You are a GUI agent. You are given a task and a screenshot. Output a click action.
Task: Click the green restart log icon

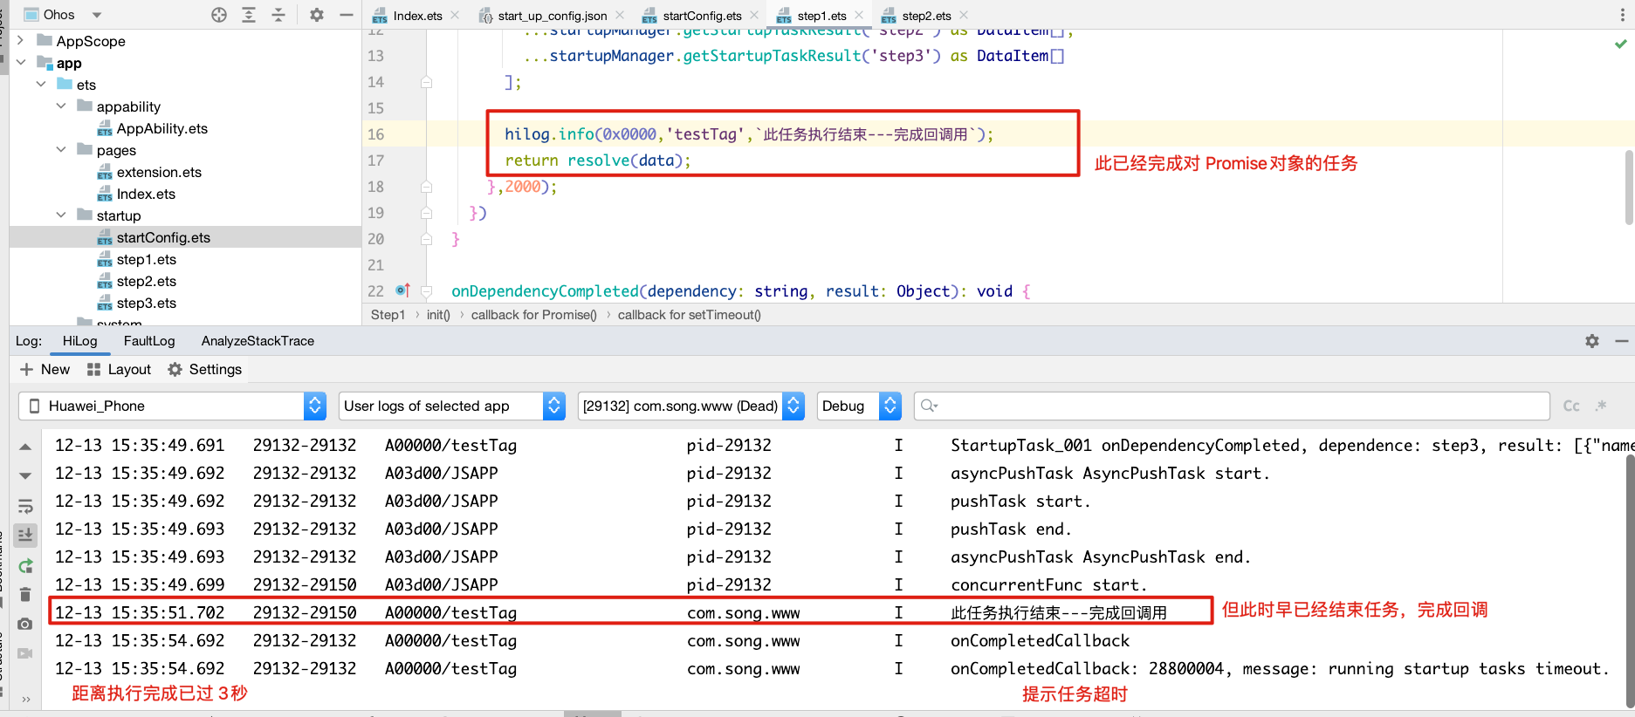tap(25, 565)
